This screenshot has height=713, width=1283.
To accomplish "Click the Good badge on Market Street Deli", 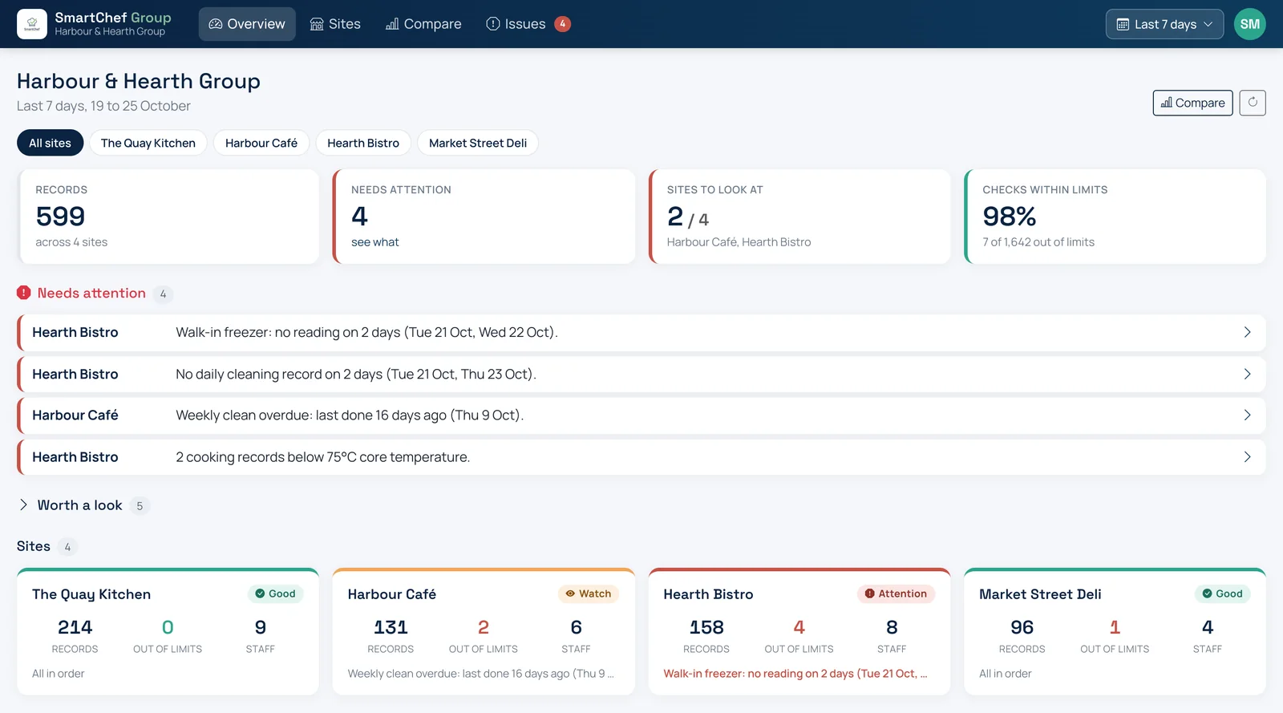I will click(1222, 593).
